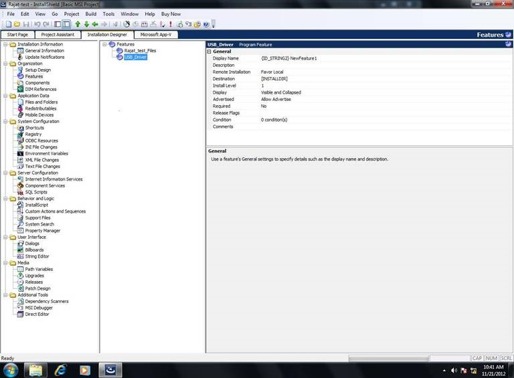
Task: Click the back green arrow toolbar icon
Action: pos(95,24)
